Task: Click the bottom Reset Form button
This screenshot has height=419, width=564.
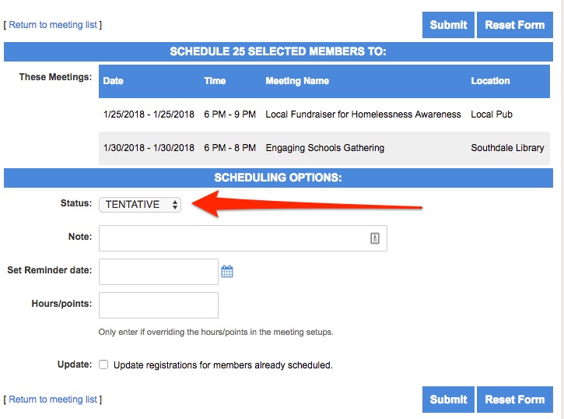Action: point(515,400)
